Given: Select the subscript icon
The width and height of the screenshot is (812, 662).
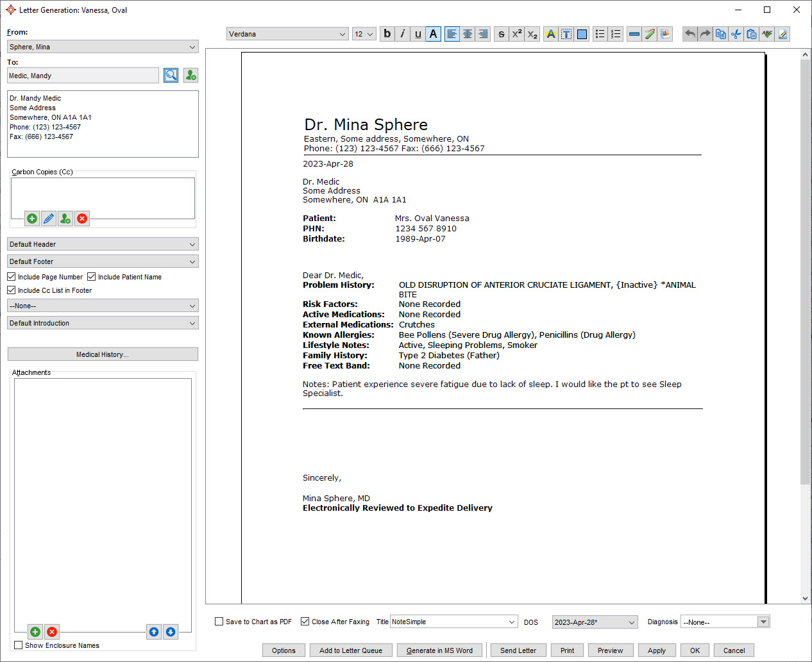Looking at the screenshot, I should tap(532, 33).
